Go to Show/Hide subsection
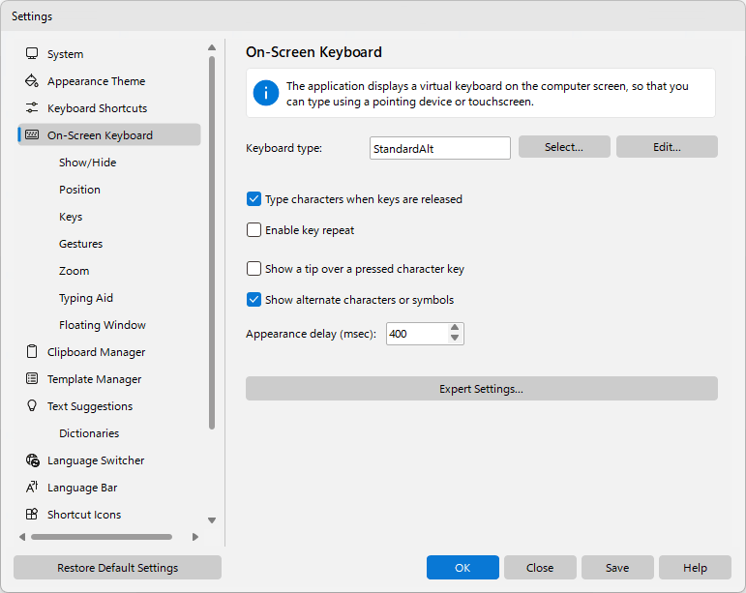 tap(87, 163)
